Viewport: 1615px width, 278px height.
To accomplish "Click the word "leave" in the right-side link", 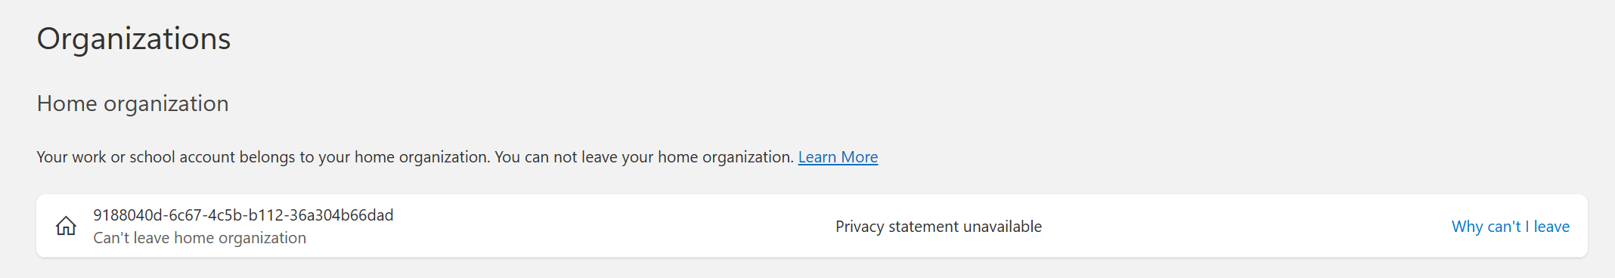I will pos(1551,227).
